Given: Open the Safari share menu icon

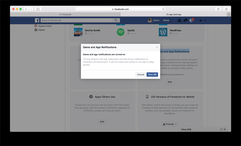Looking at the screenshot, I should [218, 9].
